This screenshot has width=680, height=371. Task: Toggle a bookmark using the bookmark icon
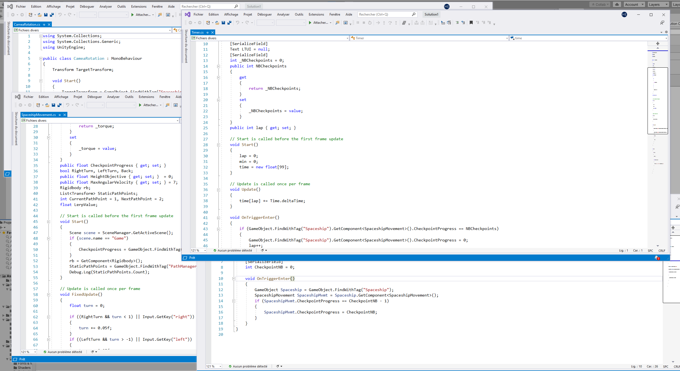point(471,23)
